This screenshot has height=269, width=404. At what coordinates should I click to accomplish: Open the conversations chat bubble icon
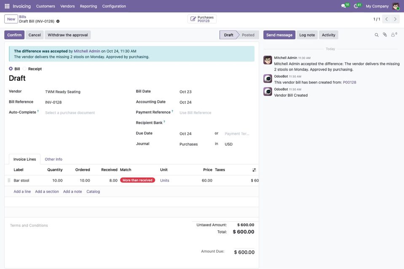[343, 6]
